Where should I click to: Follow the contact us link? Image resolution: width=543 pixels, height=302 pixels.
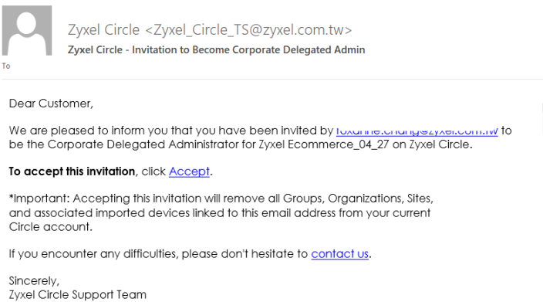tap(339, 254)
